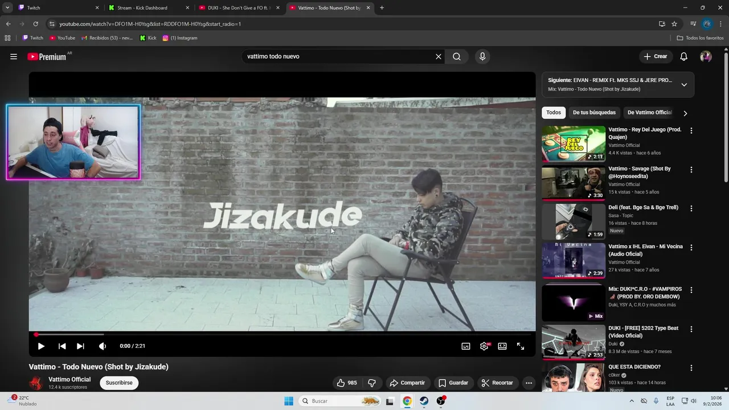Open options for VAMPIROS mix
This screenshot has width=729, height=410.
tap(691, 290)
